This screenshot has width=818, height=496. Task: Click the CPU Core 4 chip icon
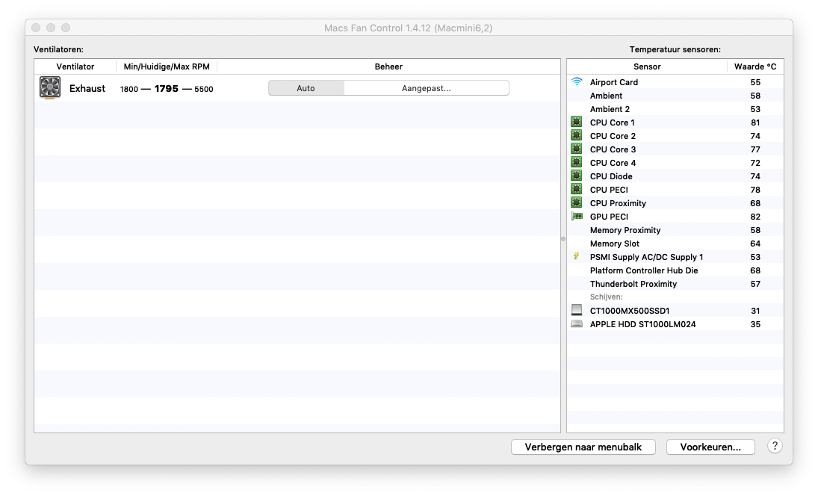pyautogui.click(x=577, y=163)
